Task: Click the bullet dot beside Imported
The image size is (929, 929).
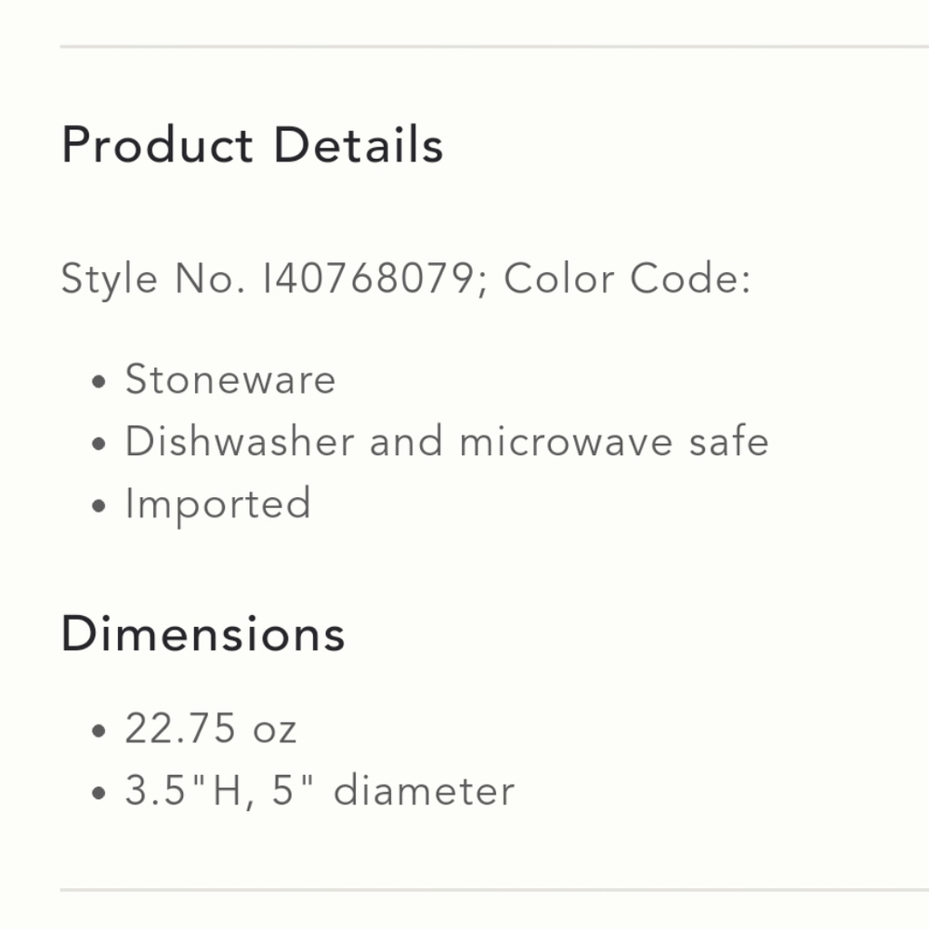Action: click(100, 506)
